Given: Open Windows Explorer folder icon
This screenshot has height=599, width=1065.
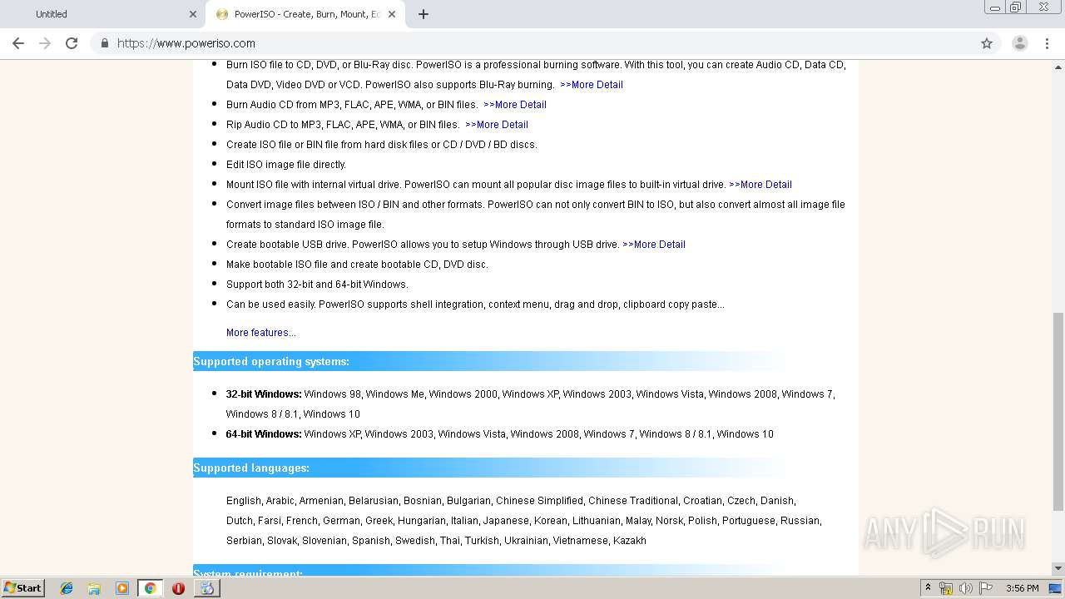Looking at the screenshot, I should coord(94,588).
